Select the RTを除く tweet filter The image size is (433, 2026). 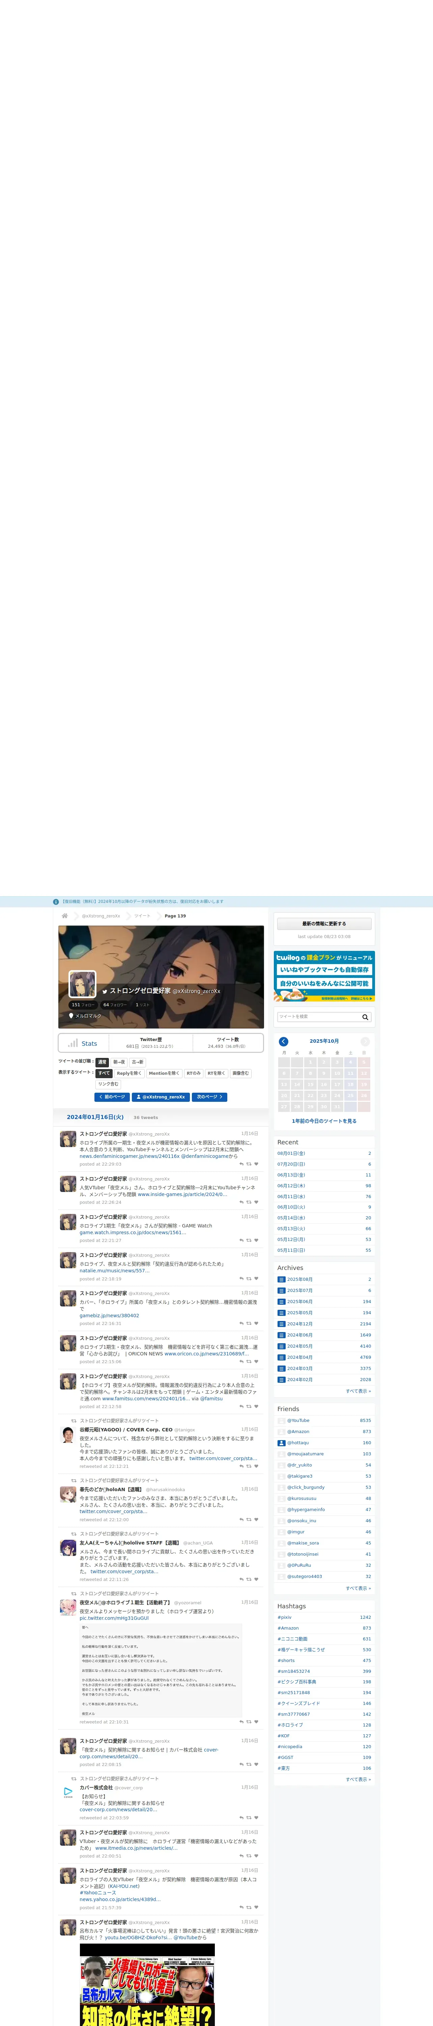pyautogui.click(x=216, y=1073)
